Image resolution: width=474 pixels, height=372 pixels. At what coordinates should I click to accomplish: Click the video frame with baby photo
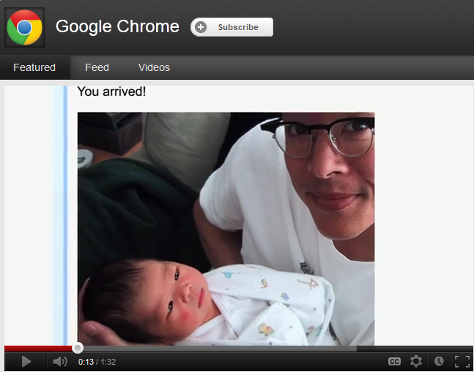(x=226, y=228)
